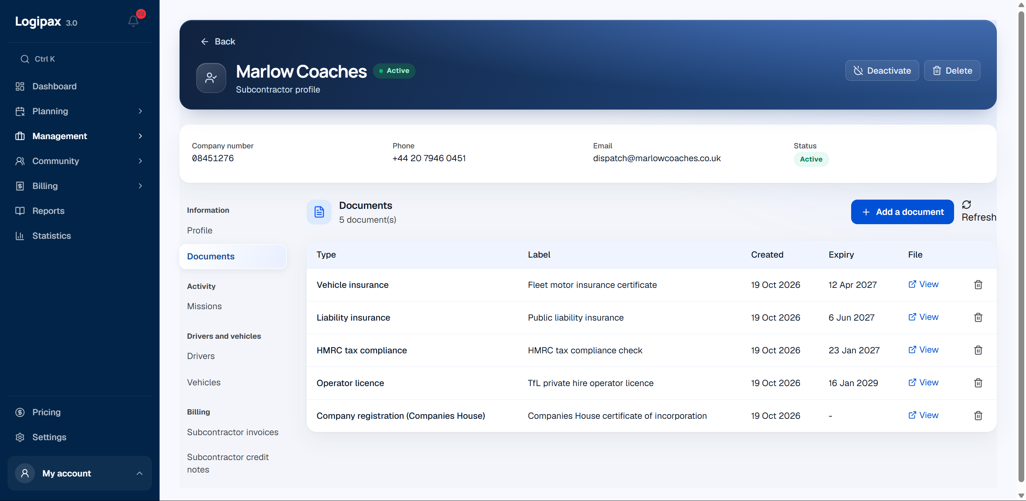Open Subcontractor invoices section
This screenshot has width=1026, height=501.
(x=233, y=432)
